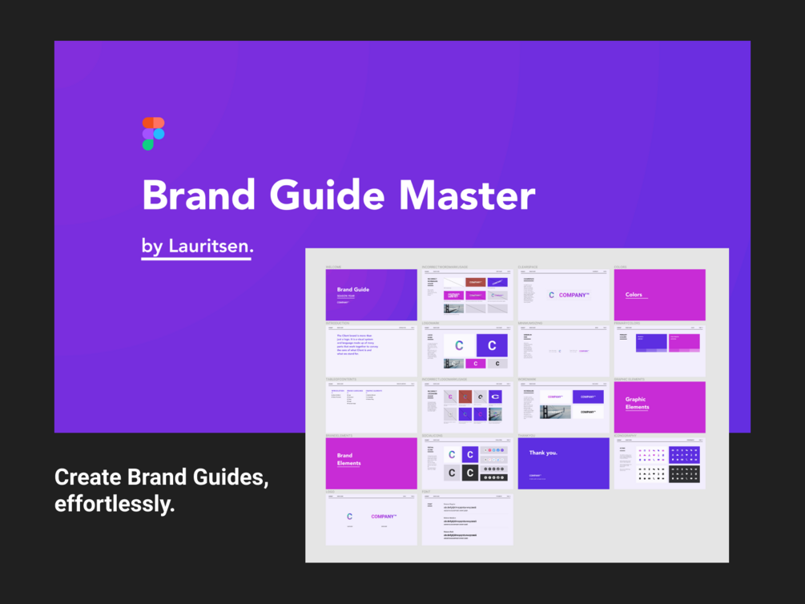The image size is (805, 604).
Task: Click the purple C tile on Logomark page
Action: click(492, 345)
